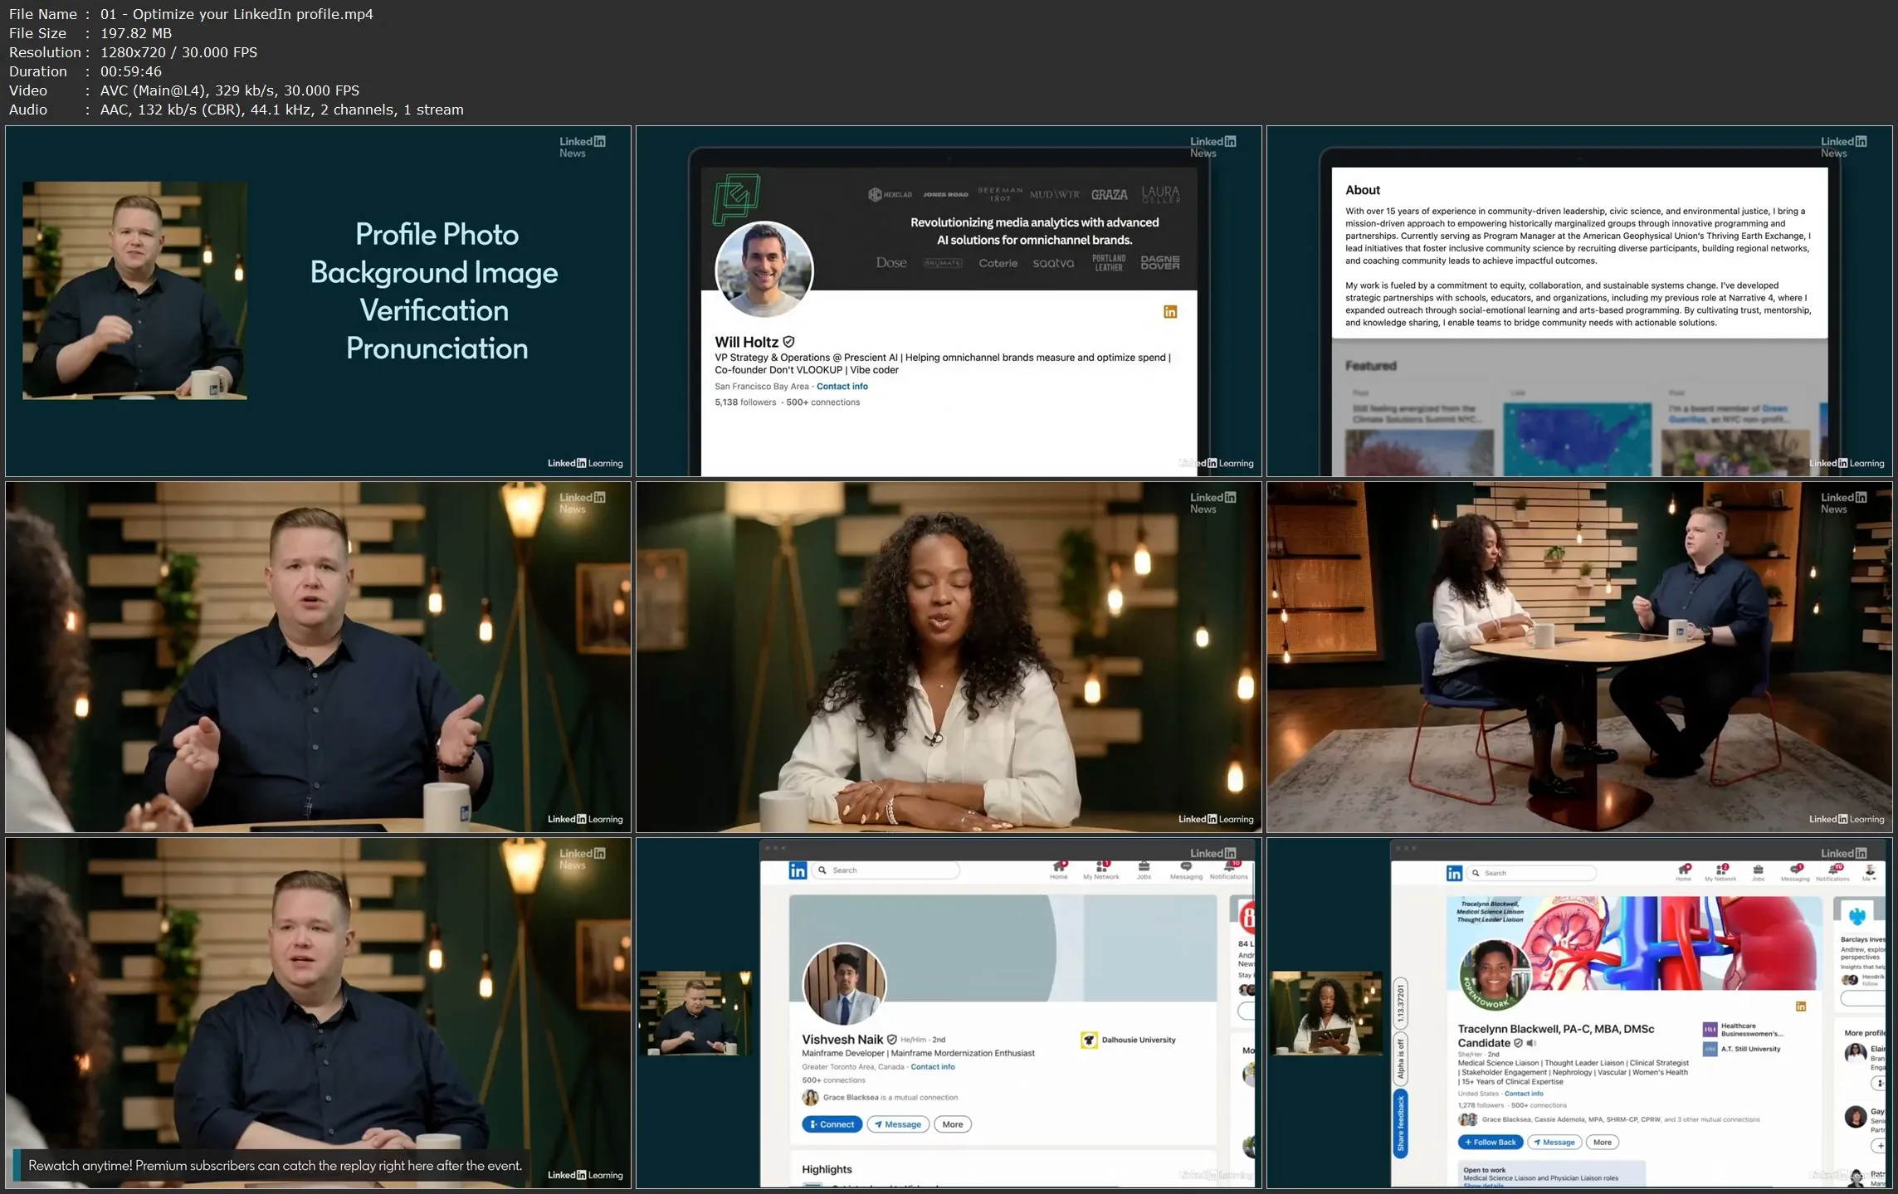Click gold LinkedIn Premium badge on Tracelynn's profile
Viewport: 1898px width, 1194px height.
tap(1801, 1006)
